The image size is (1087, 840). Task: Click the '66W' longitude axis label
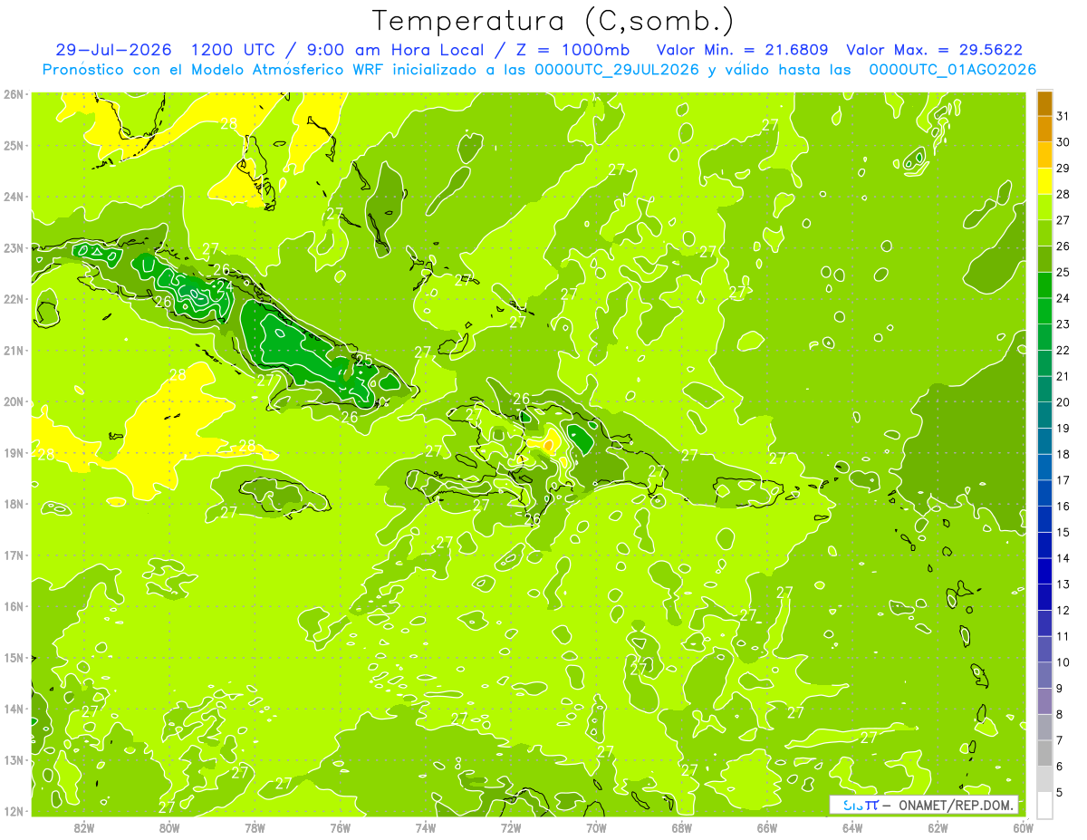767,827
